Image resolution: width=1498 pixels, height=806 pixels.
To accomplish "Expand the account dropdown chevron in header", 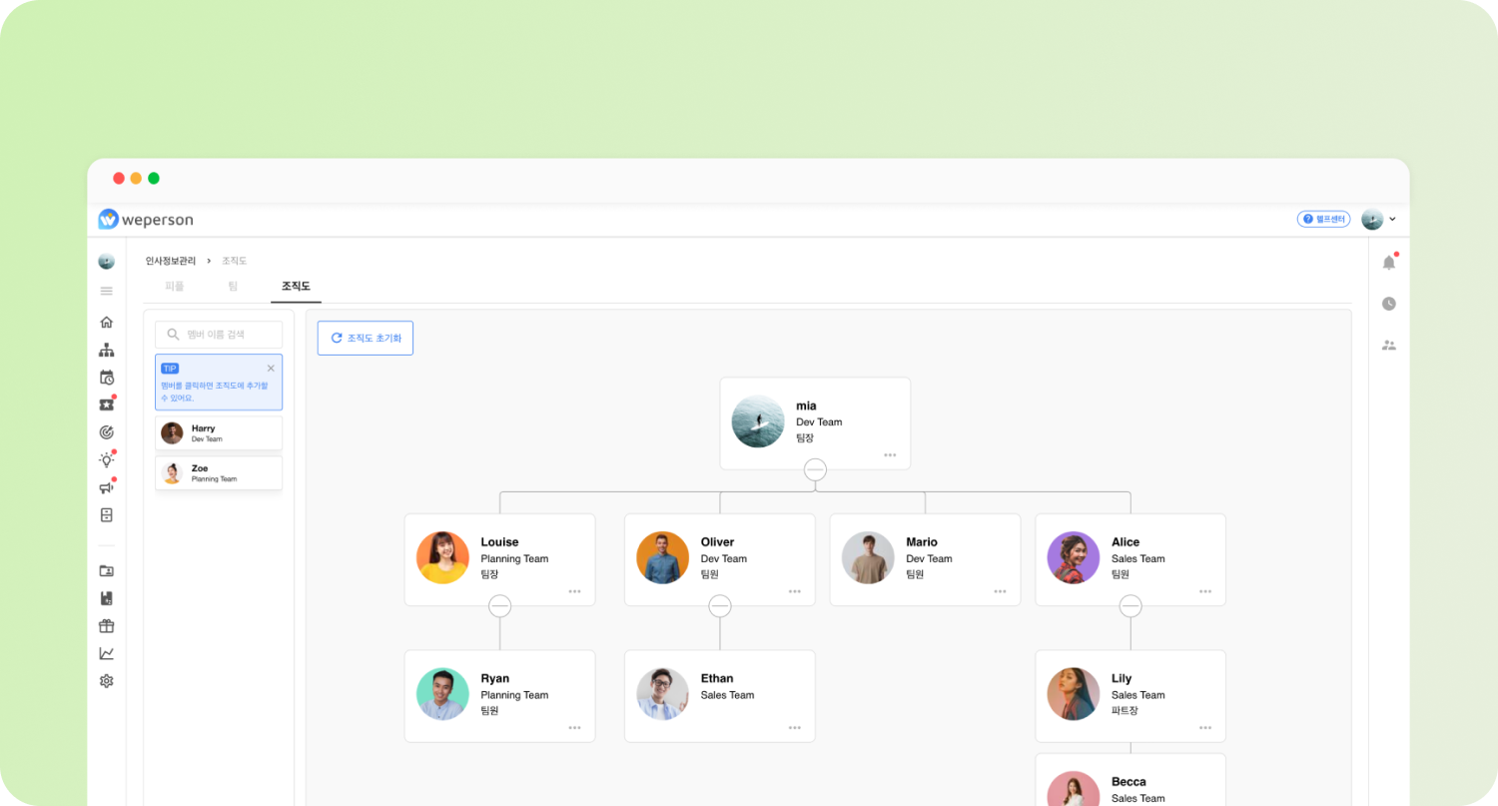I will (x=1392, y=219).
